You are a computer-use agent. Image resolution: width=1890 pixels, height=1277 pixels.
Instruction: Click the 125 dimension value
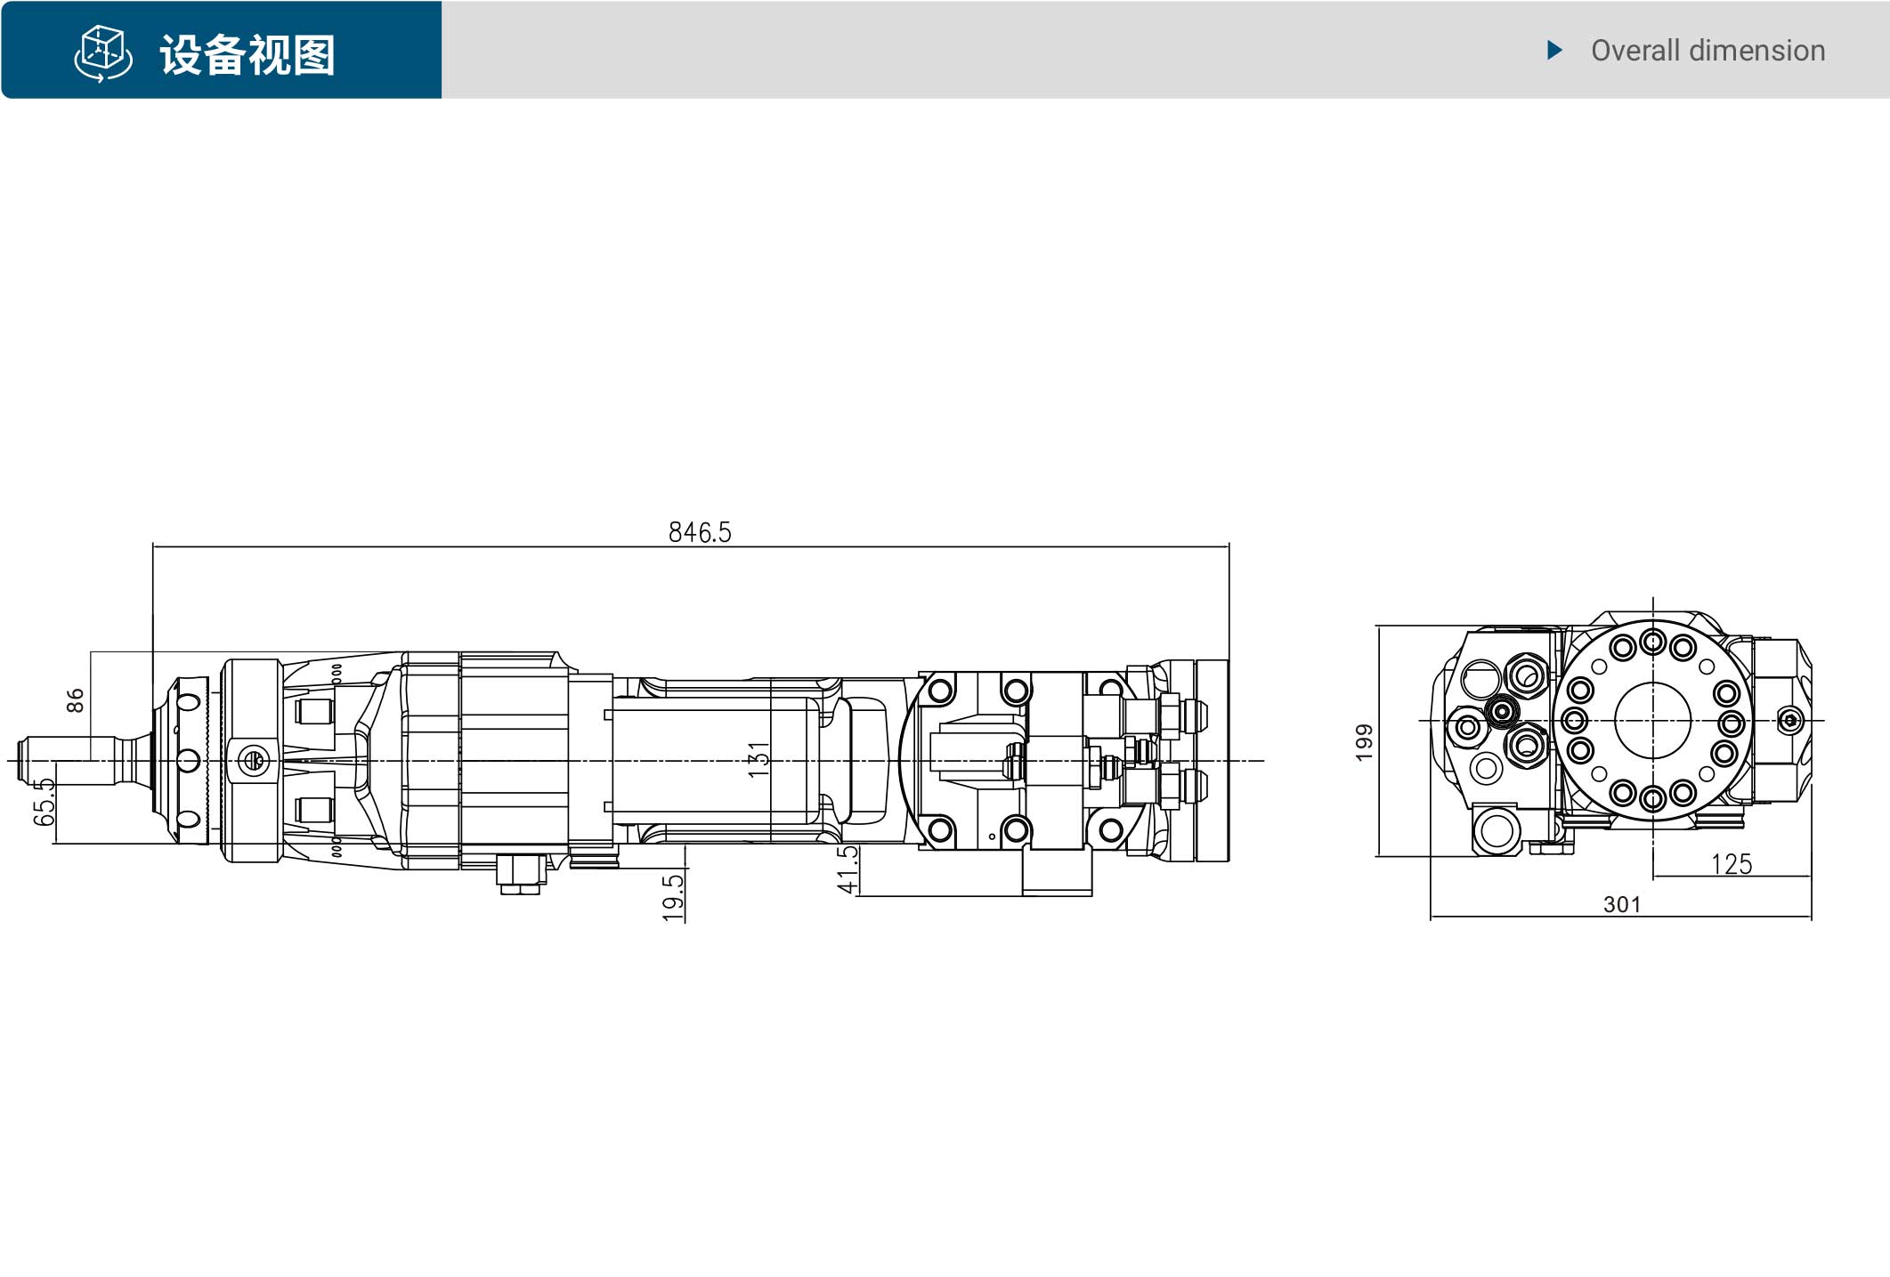point(1732,864)
